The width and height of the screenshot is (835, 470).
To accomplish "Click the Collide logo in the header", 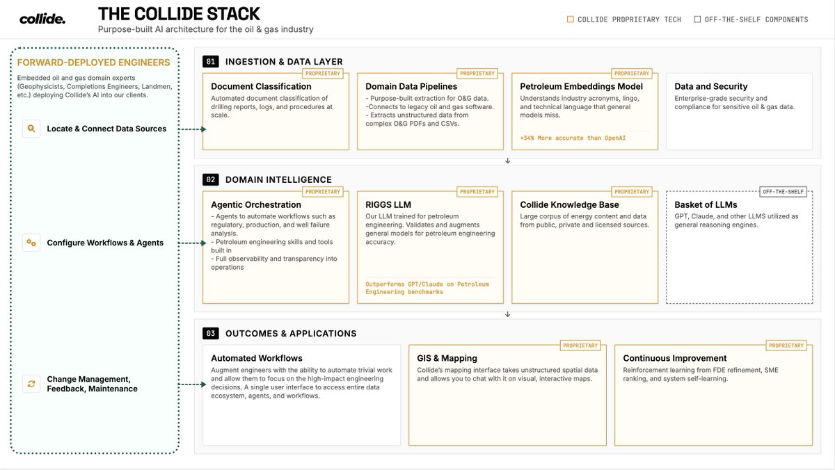I will pyautogui.click(x=42, y=19).
